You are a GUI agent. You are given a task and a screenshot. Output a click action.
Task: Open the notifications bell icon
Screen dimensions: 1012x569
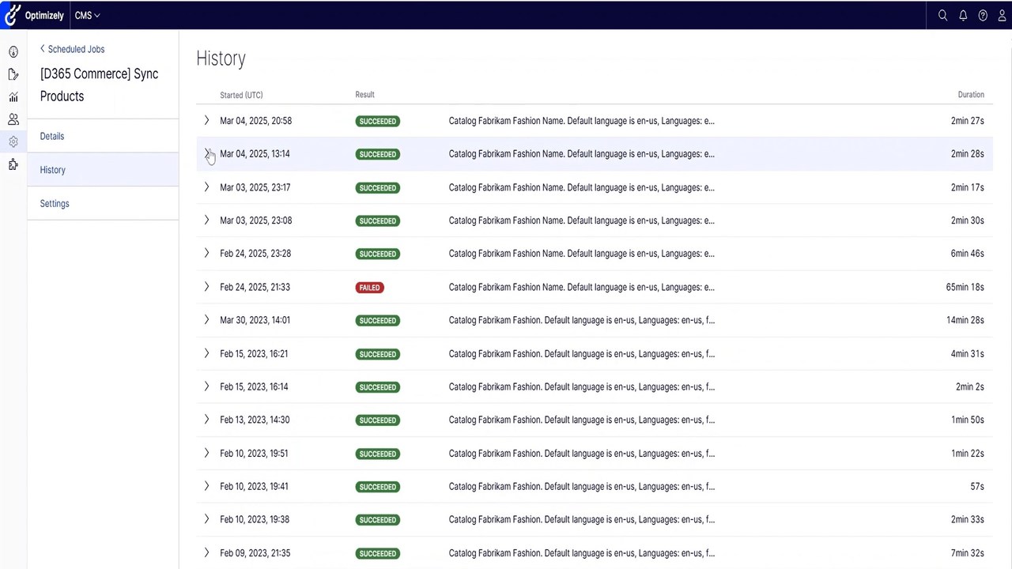pos(963,15)
